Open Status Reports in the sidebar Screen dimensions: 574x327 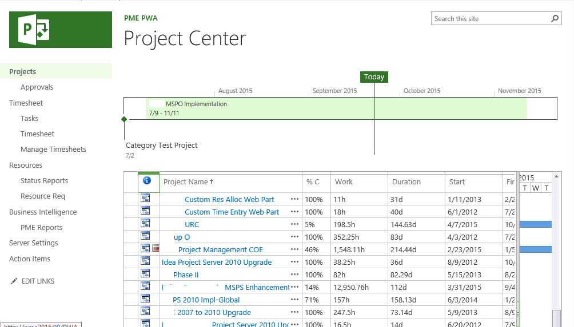point(44,180)
